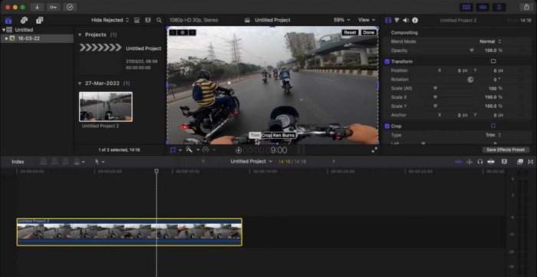Adjust the Scale X slider
This screenshot has width=537, height=277.
click(436, 97)
